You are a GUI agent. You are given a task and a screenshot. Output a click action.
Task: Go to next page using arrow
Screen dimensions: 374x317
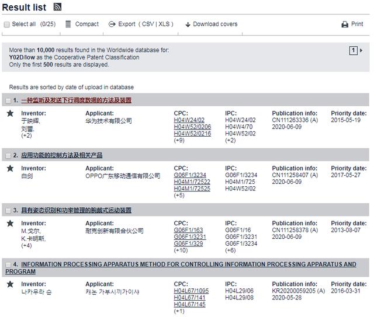click(x=361, y=51)
